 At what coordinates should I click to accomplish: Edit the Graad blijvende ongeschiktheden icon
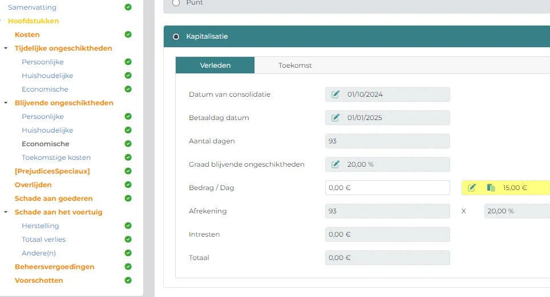point(335,164)
